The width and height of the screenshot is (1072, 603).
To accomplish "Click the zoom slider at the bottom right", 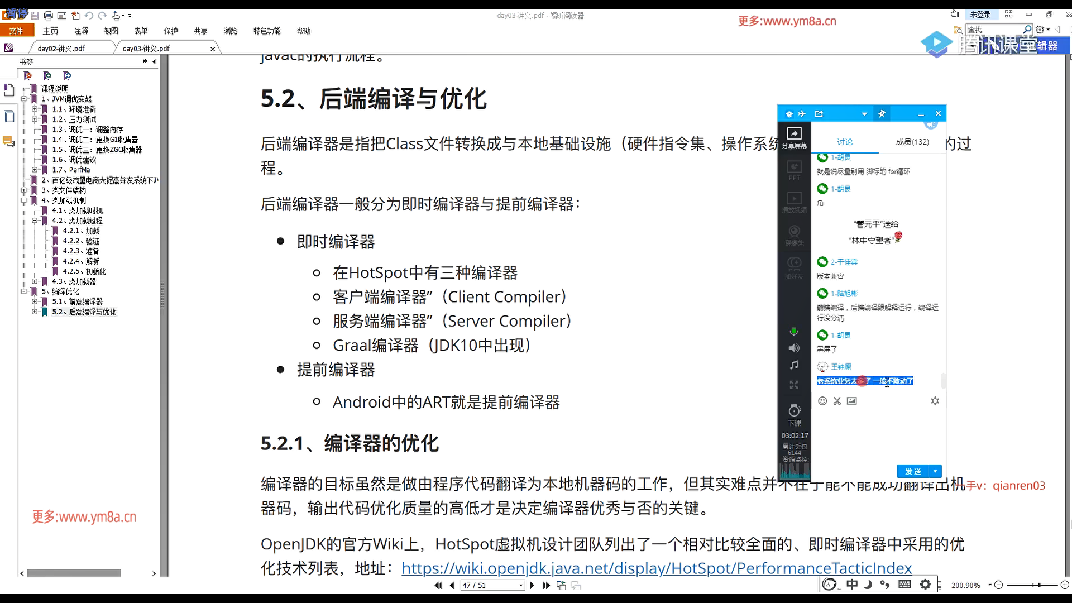I will [x=1038, y=585].
